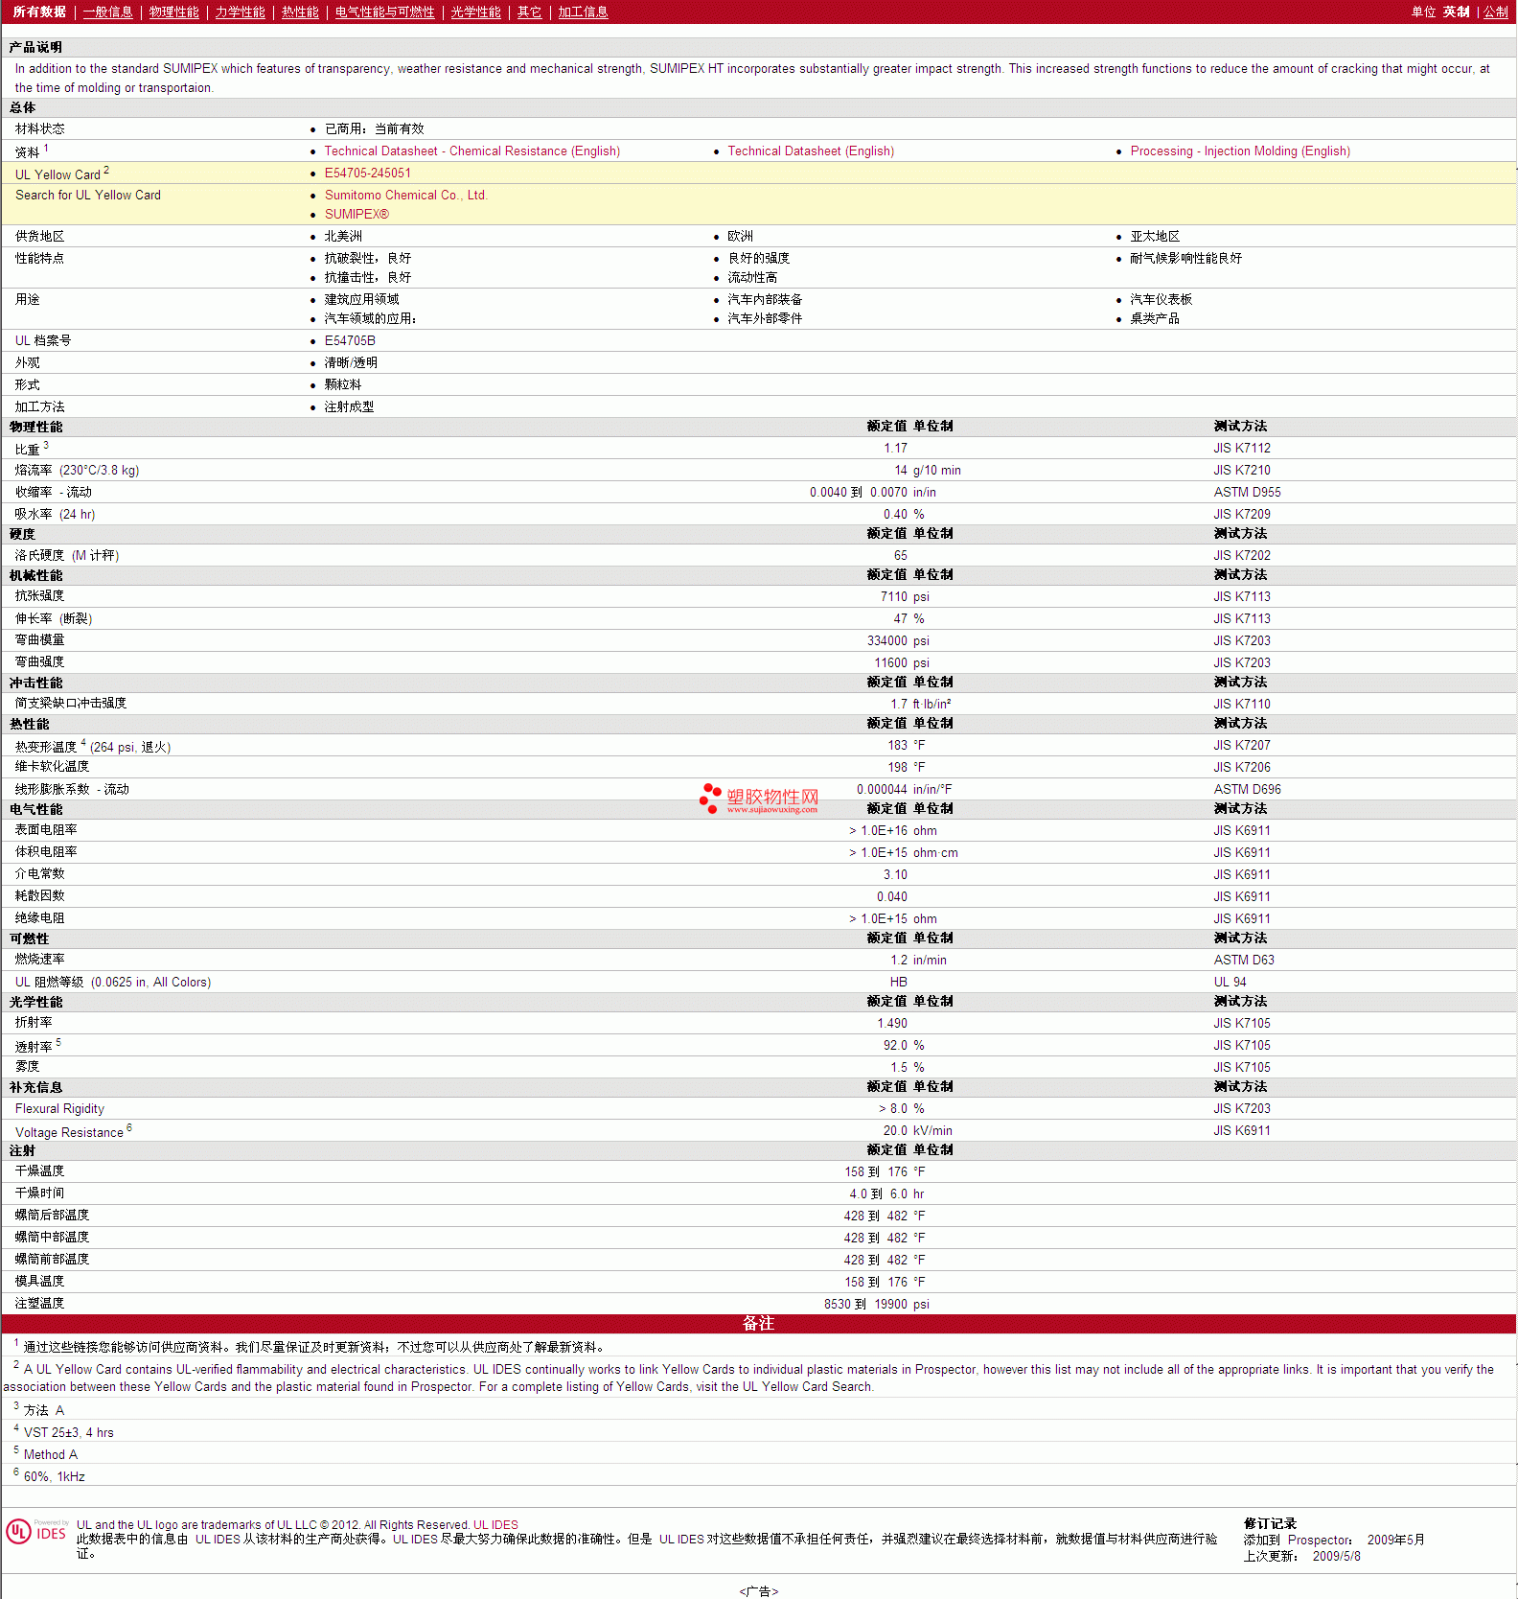Select the Voltage Resistance value 20.0
Image resolution: width=1518 pixels, height=1599 pixels.
pos(895,1131)
